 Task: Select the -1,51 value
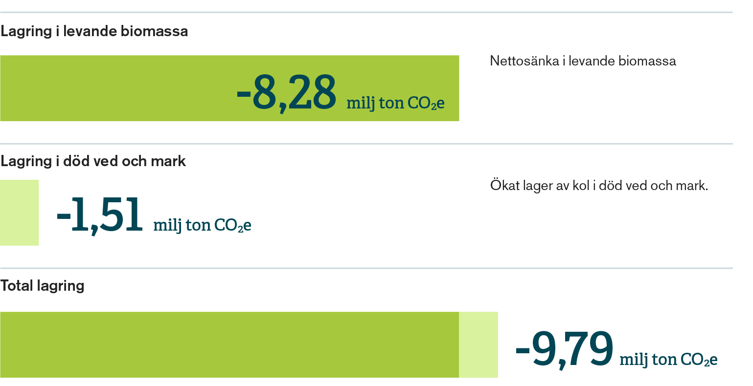coord(100,215)
